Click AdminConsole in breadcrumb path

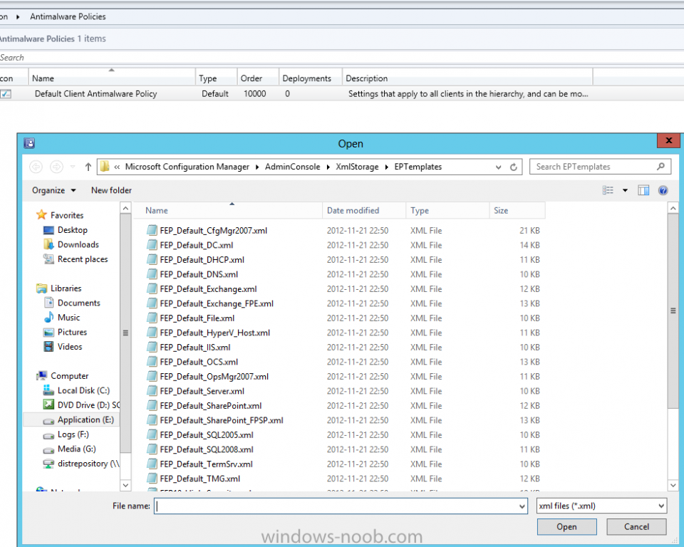(x=292, y=167)
